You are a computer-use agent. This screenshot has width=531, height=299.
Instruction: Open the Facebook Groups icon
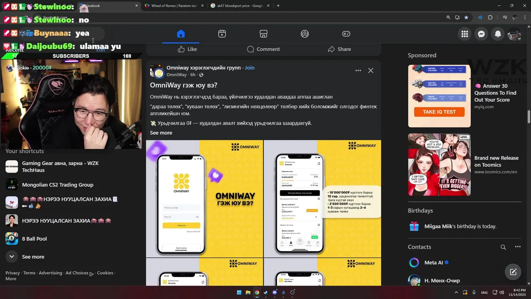(305, 34)
